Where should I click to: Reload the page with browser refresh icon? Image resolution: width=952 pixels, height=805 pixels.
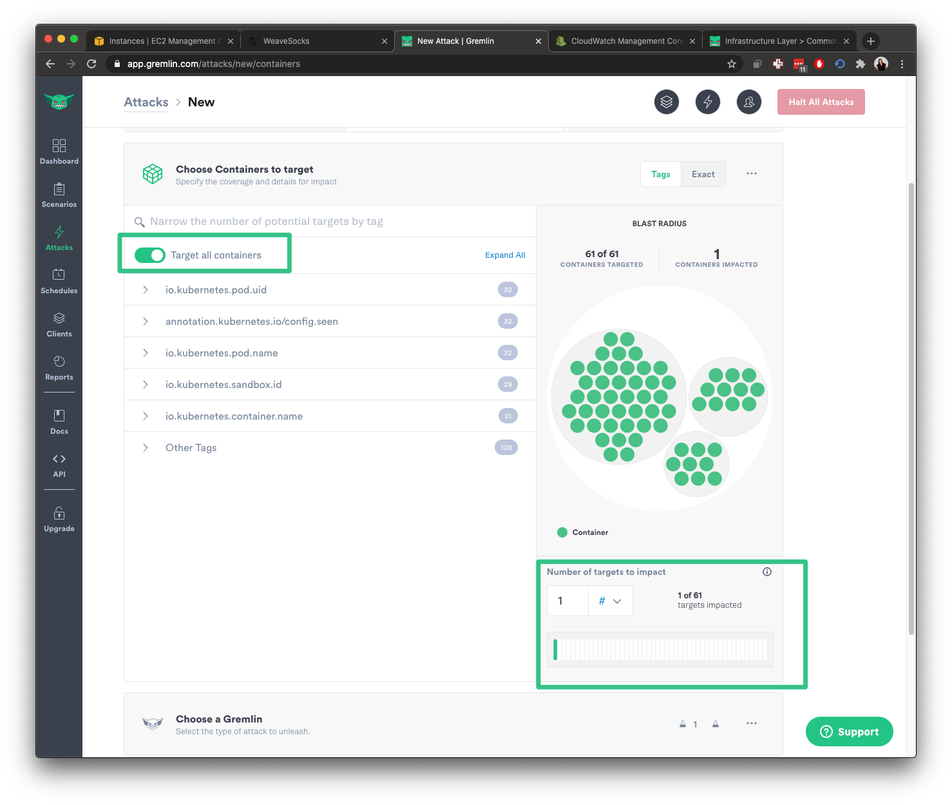tap(91, 64)
